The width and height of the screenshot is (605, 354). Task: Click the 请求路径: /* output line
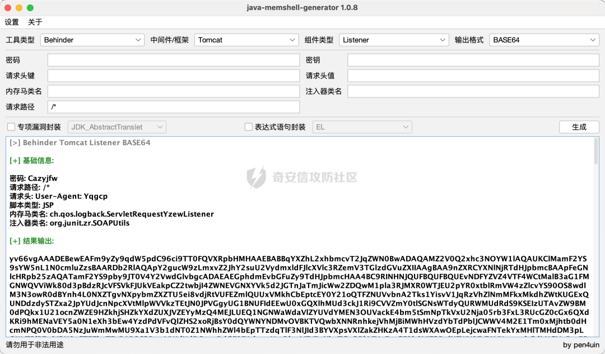(30, 188)
